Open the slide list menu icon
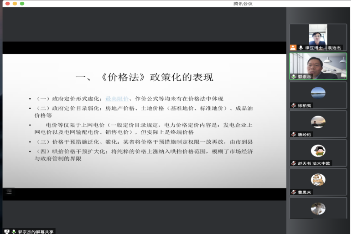 tap(9, 192)
